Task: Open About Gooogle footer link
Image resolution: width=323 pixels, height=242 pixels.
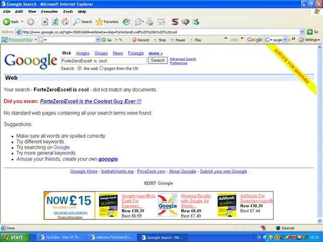Action: (182, 171)
